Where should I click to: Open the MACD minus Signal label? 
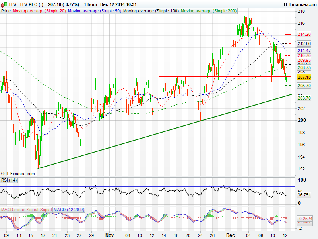(19, 209)
